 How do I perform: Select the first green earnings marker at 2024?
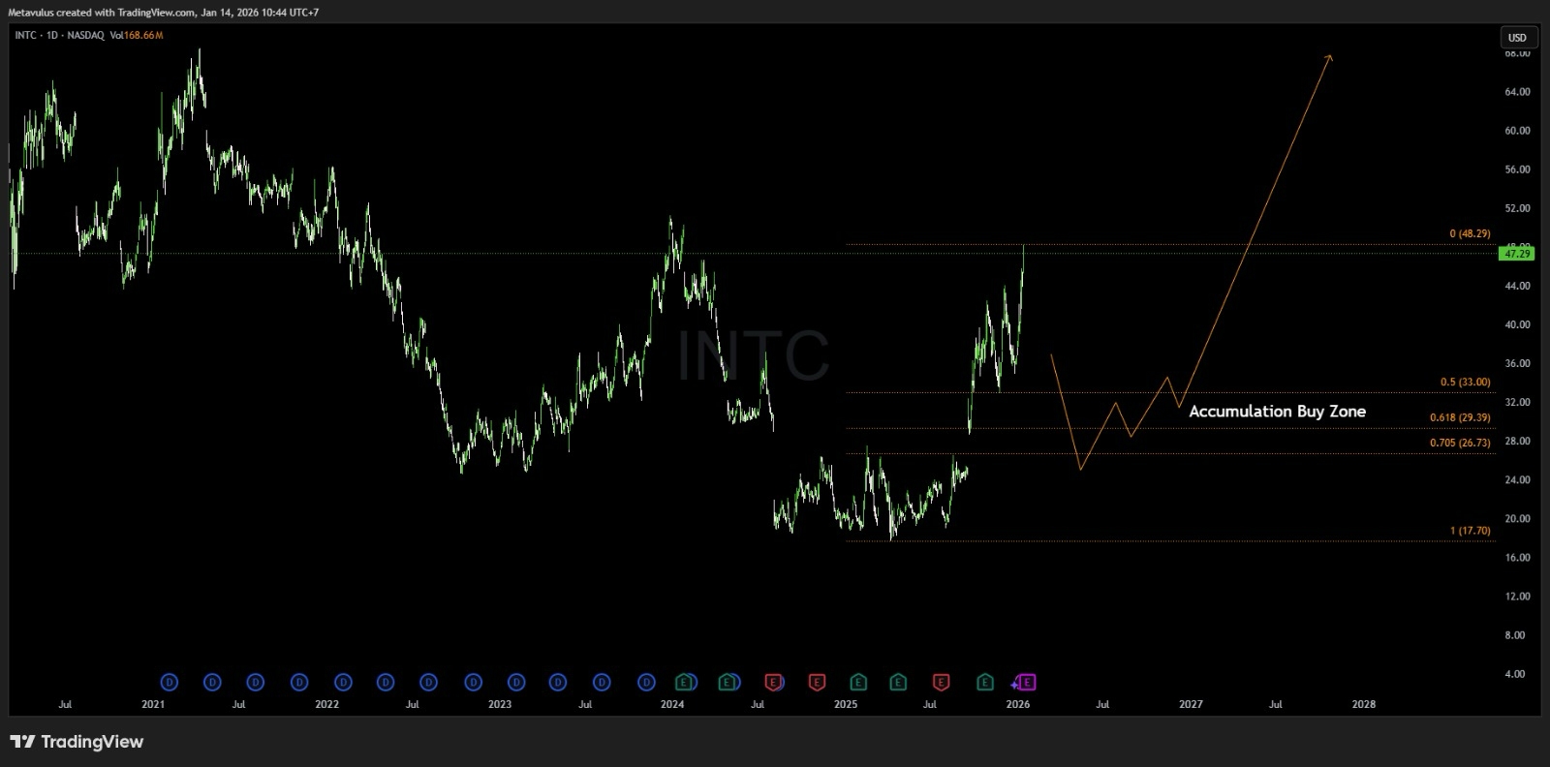pos(685,683)
